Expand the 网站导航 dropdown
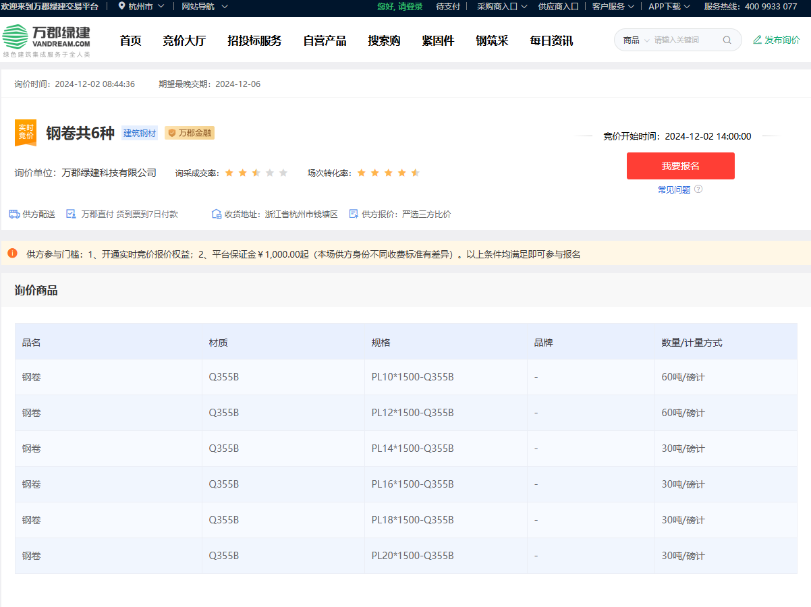Viewport: 811px width, 607px height. pos(204,6)
